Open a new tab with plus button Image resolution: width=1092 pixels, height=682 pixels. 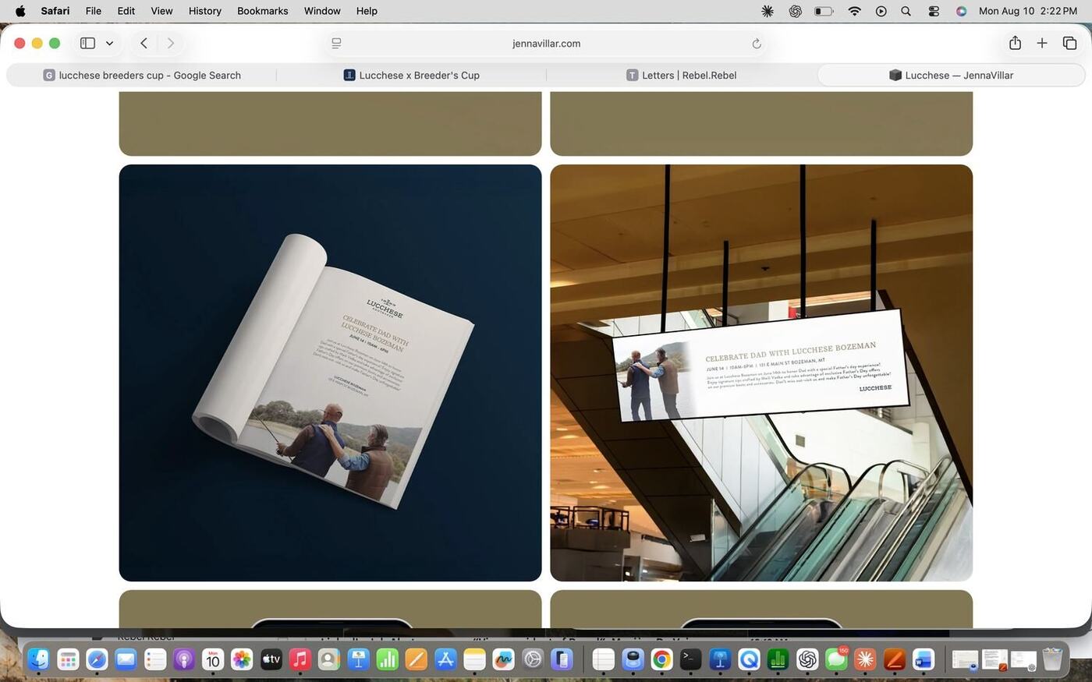coord(1042,44)
